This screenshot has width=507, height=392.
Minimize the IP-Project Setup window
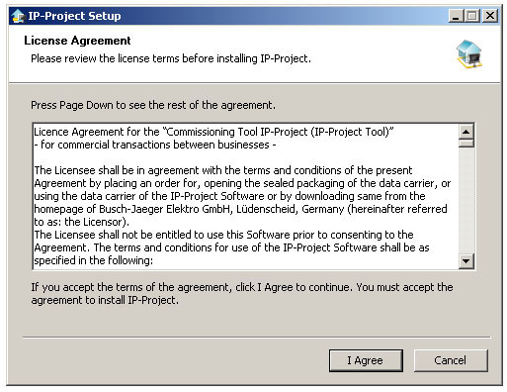click(456, 16)
